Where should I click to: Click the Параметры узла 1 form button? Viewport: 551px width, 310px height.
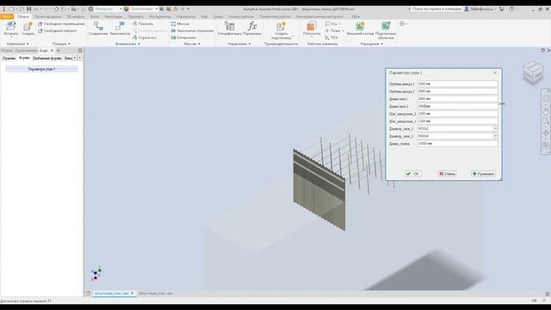coord(41,69)
